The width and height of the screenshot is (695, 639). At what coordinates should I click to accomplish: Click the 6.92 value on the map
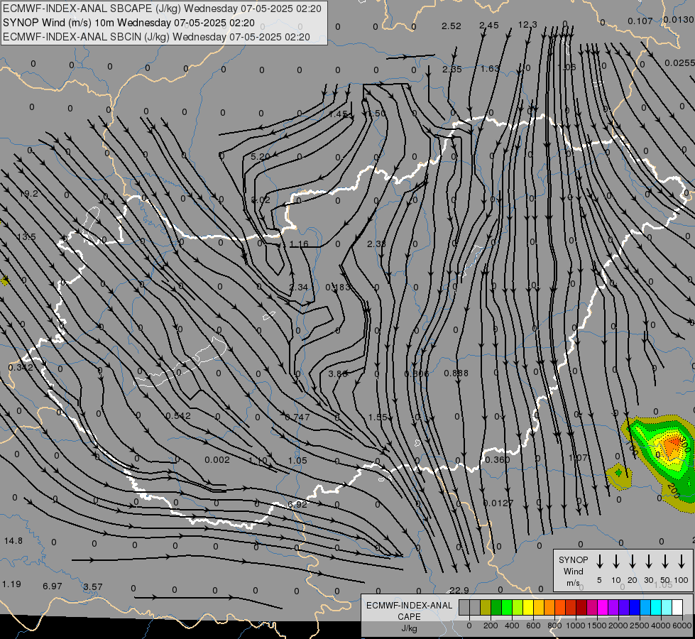pos(297,504)
